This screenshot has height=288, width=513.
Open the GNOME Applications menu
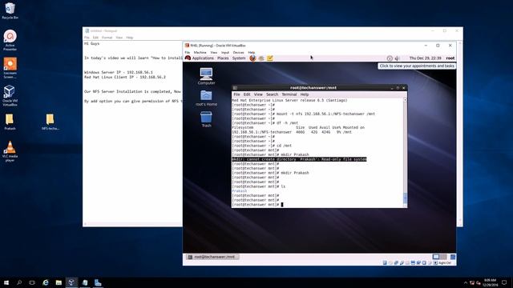pyautogui.click(x=203, y=58)
